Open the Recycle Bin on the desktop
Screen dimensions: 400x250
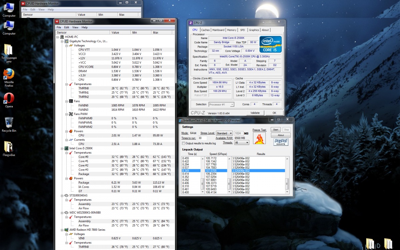9,124
